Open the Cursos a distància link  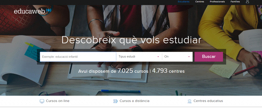coord(135,101)
